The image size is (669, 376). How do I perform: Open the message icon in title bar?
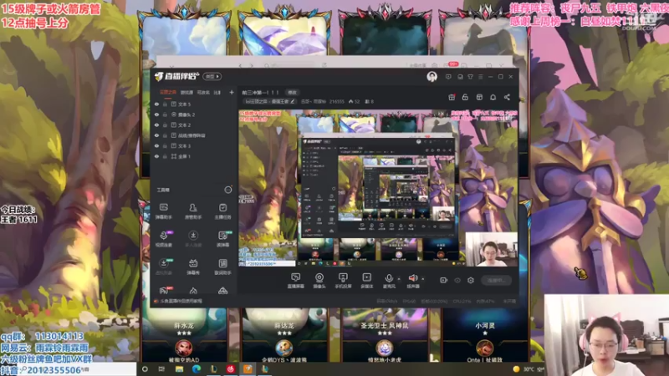tap(448, 77)
